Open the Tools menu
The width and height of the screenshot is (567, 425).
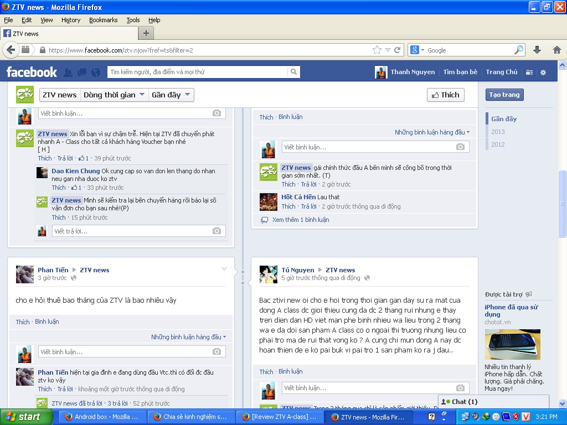(x=133, y=20)
